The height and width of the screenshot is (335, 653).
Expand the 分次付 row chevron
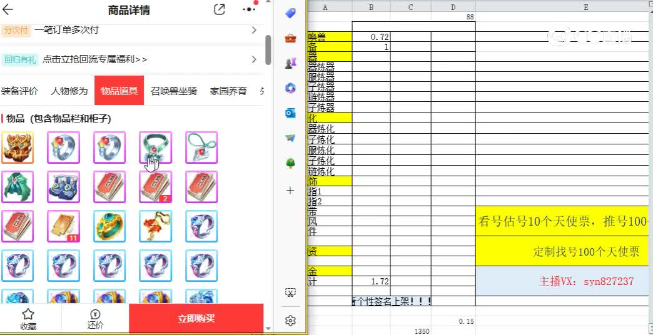(x=254, y=30)
